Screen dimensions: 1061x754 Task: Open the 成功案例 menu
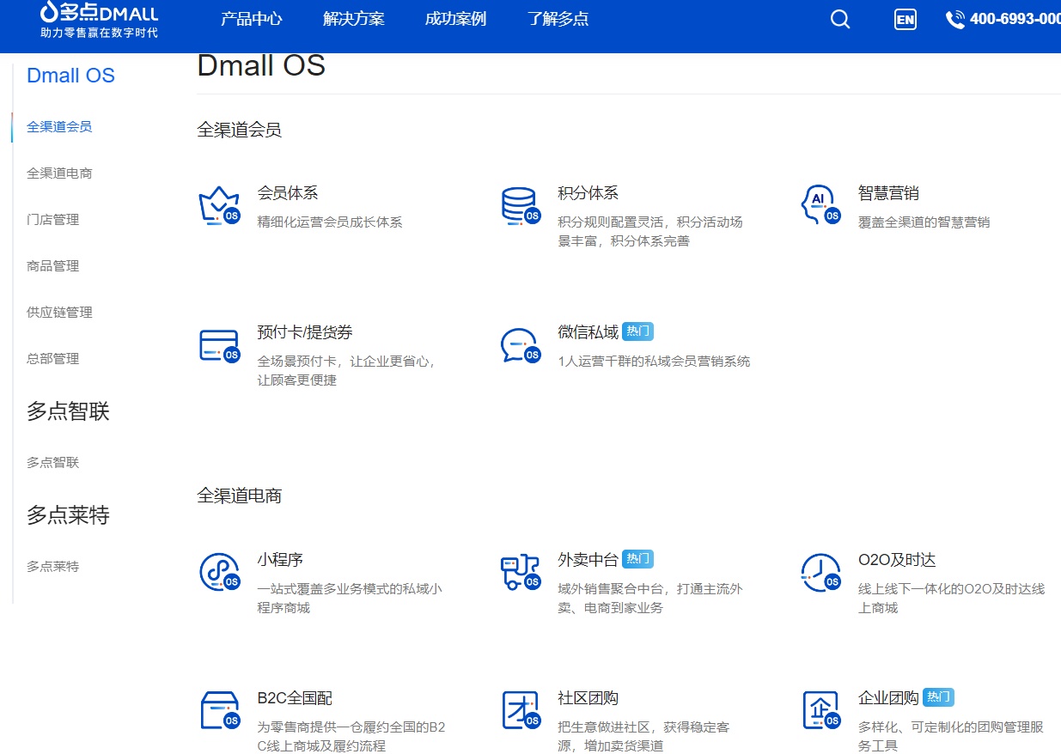[x=455, y=19]
